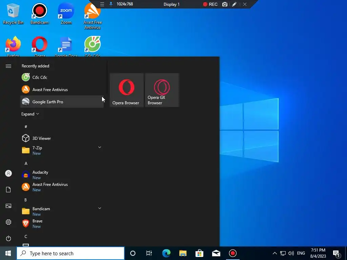
Task: Click the Opera Browser tile
Action: 127,90
